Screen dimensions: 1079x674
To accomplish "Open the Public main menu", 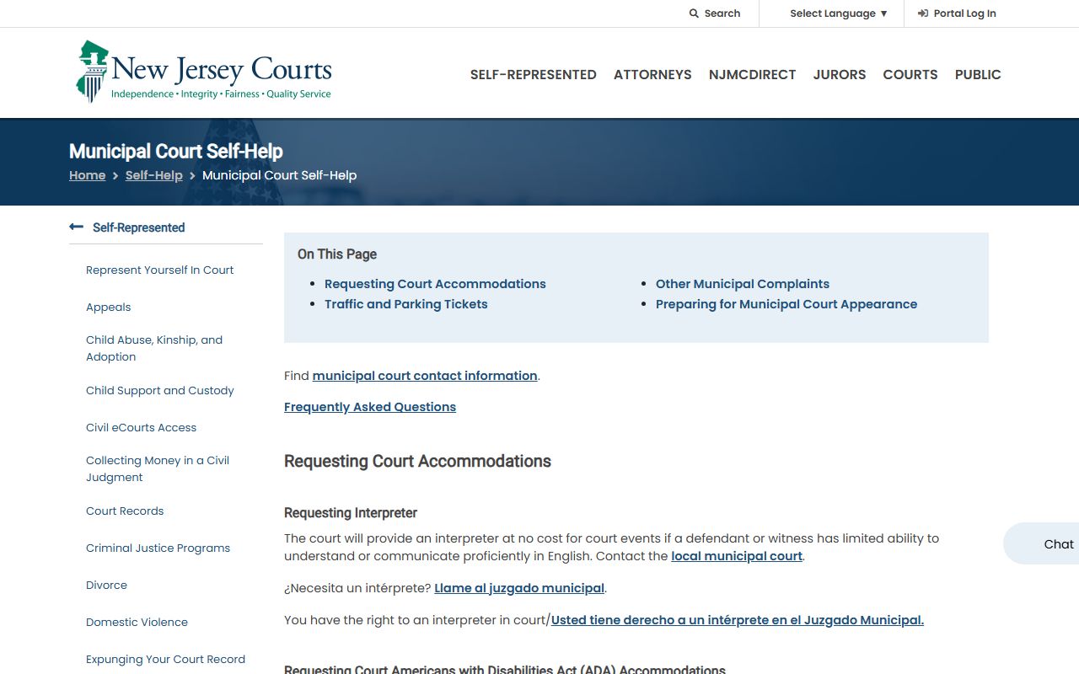I will click(x=978, y=74).
